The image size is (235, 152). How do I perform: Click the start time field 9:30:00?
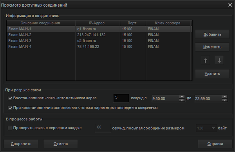tap(165, 98)
